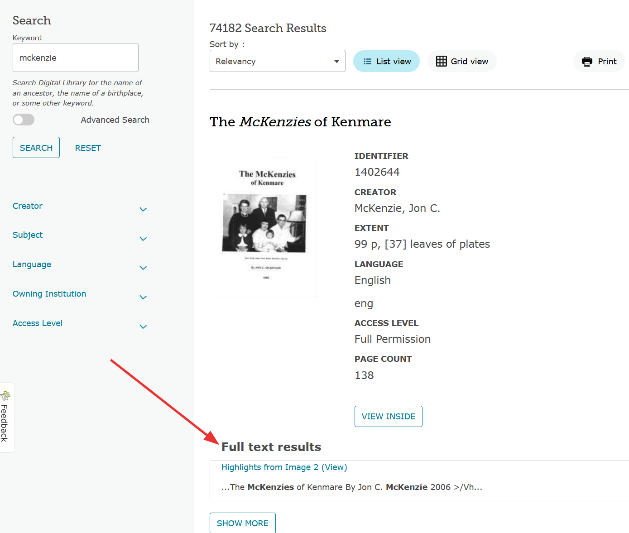This screenshot has height=533, width=629.
Task: Expand the Language filter chevron
Action: [x=143, y=268]
